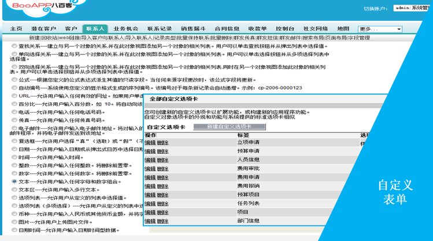433x241 pixels.
Task: Open the 联系人 tab
Action: [x=95, y=29]
